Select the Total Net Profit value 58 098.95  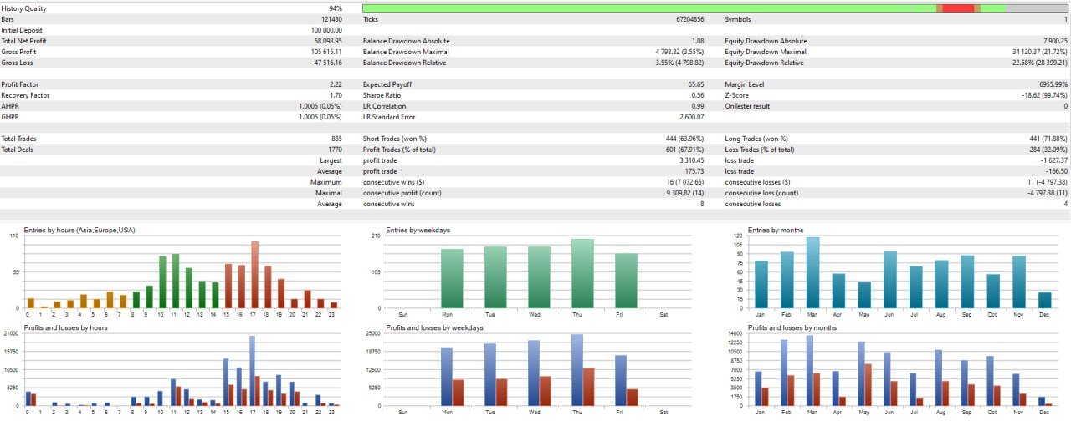click(325, 41)
